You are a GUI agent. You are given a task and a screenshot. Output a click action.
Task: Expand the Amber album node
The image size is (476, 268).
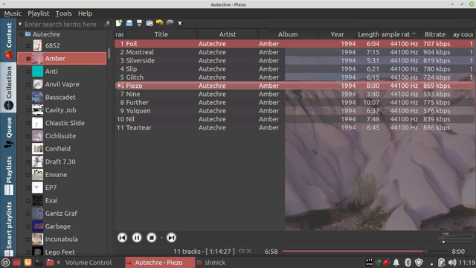[28, 59]
